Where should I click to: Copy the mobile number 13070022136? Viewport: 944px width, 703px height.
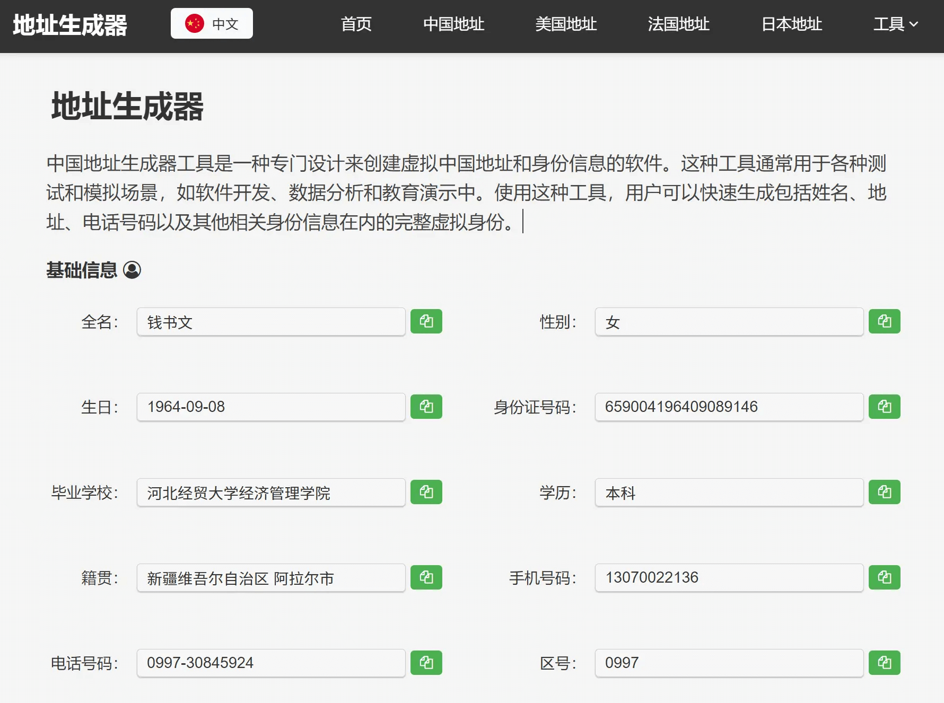[884, 577]
